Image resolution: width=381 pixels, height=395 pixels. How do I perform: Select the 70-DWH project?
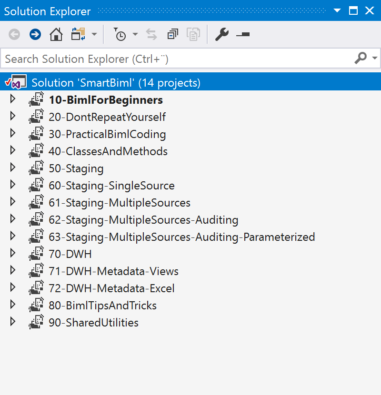[x=70, y=254]
